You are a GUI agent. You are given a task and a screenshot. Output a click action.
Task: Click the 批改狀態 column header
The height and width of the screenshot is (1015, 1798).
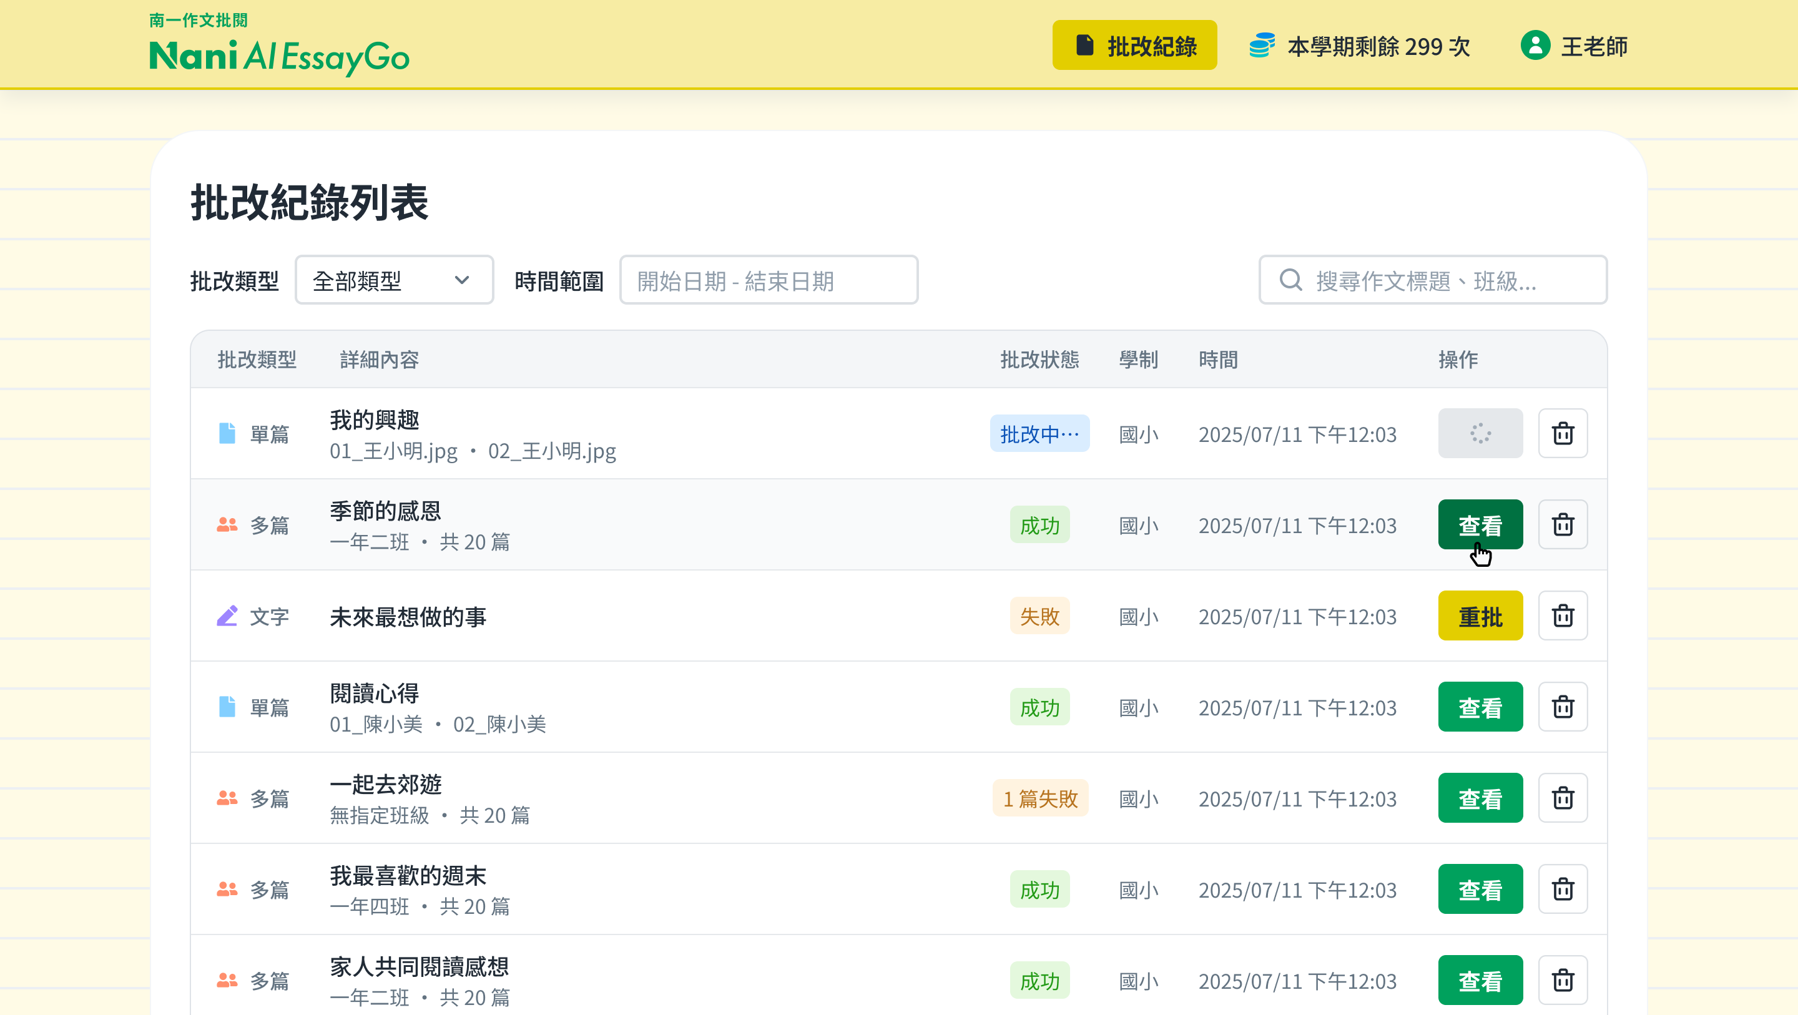click(1039, 360)
